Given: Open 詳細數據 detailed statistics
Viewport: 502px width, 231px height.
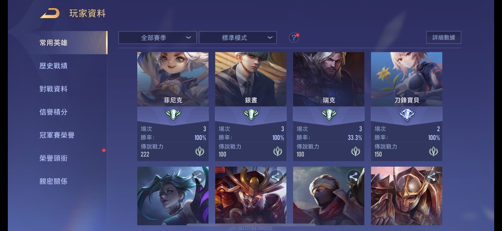Looking at the screenshot, I should tap(444, 38).
